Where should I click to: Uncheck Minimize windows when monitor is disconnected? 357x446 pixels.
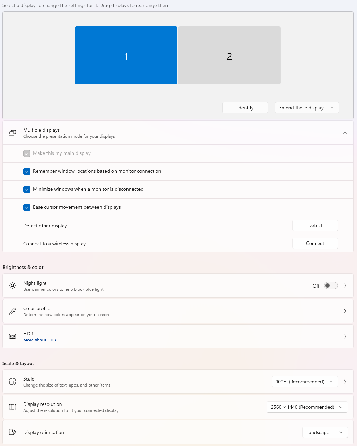(27, 189)
